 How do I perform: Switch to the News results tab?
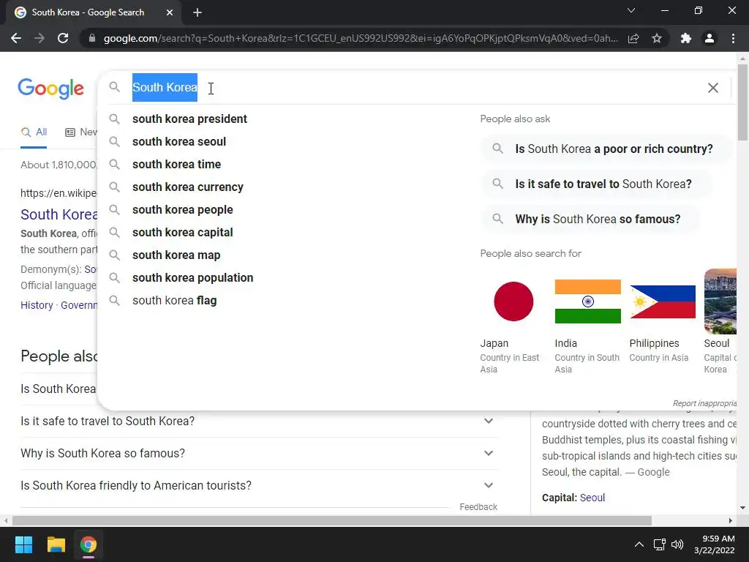81,132
